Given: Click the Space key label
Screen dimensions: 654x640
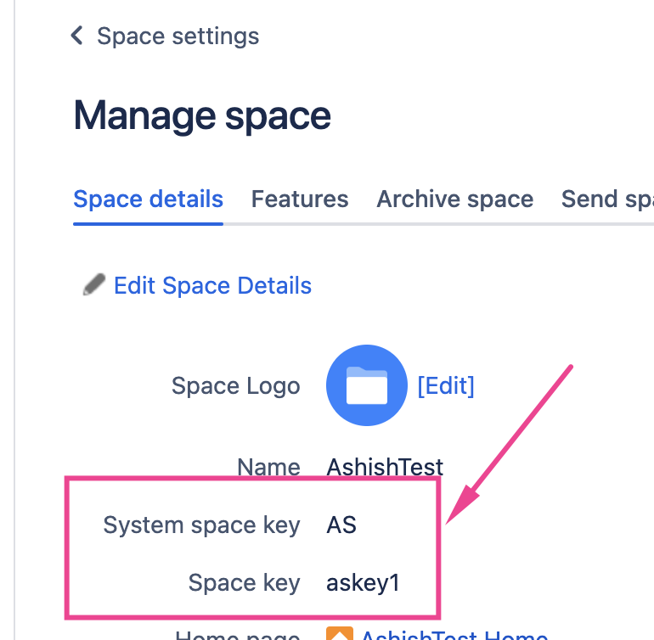Looking at the screenshot, I should pyautogui.click(x=245, y=583).
